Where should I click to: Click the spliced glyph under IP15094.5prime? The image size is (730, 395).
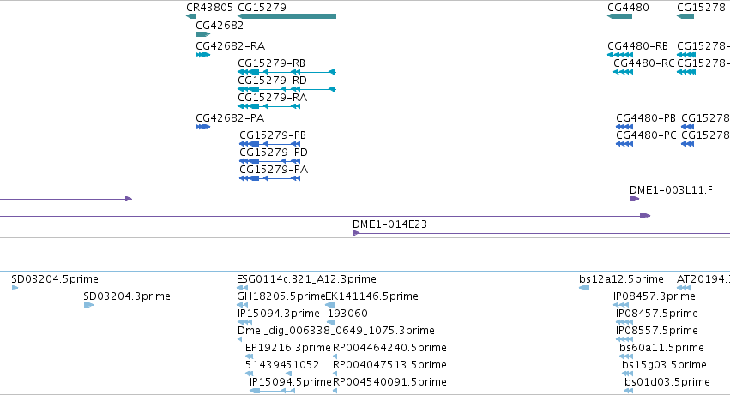[x=272, y=392]
